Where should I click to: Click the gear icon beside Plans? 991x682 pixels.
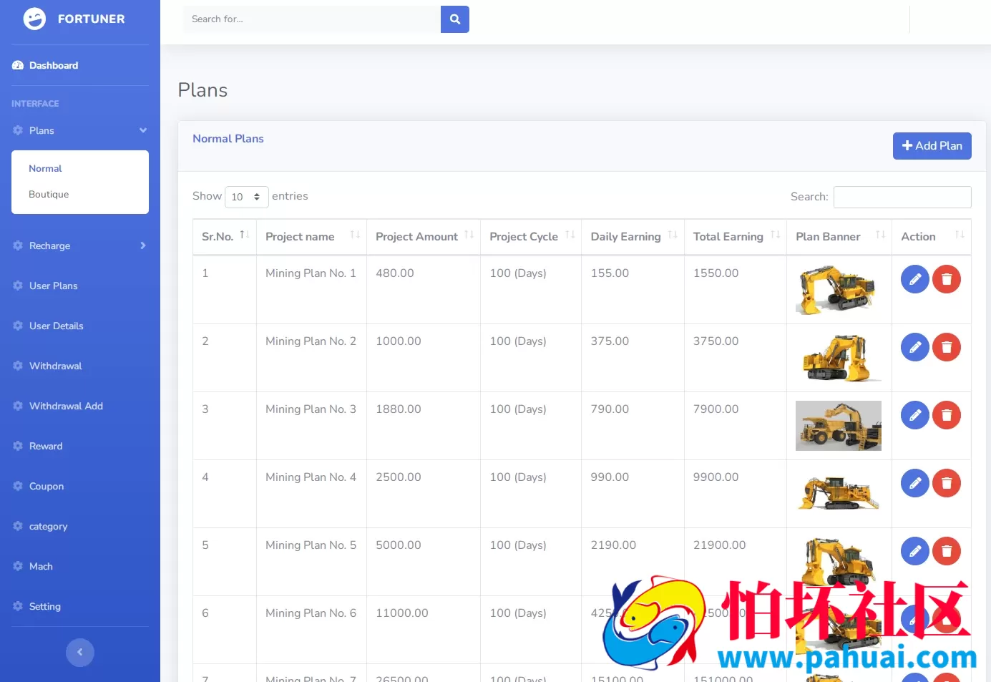coord(18,130)
